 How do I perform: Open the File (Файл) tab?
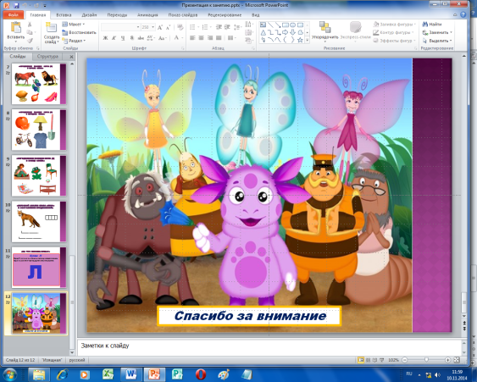13,15
